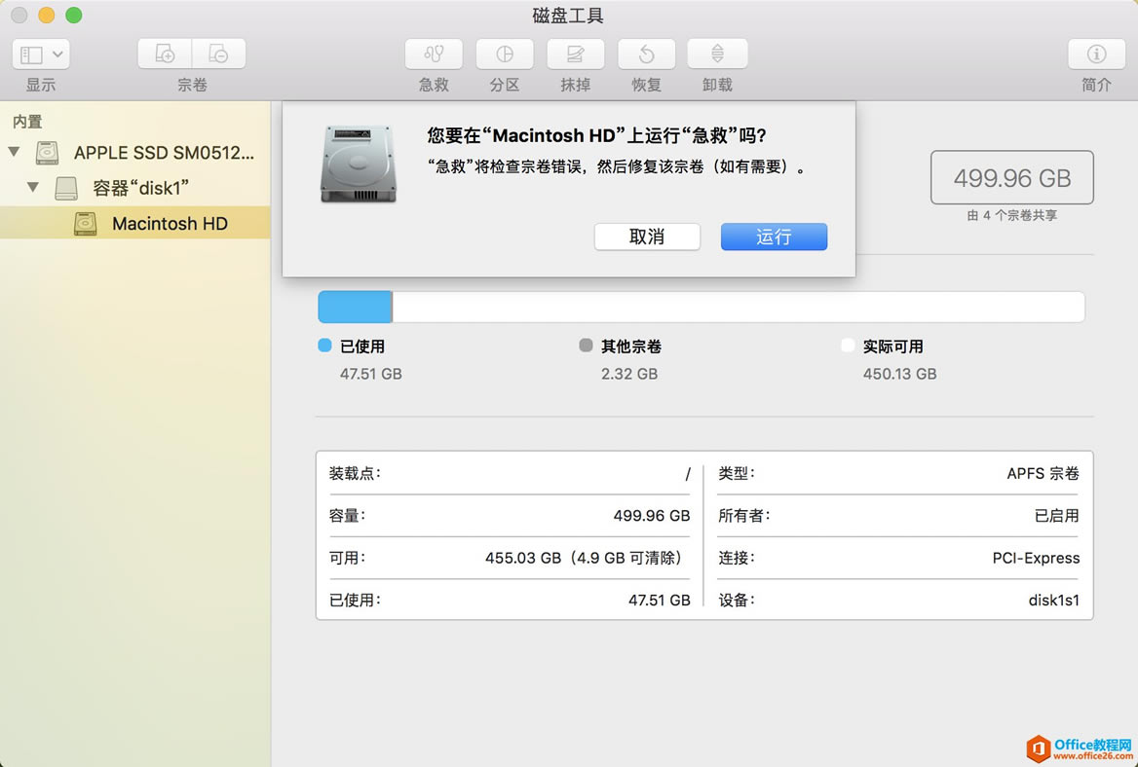Click the delete volume icon
Screen dimensions: 1138x767
pyautogui.click(x=218, y=54)
